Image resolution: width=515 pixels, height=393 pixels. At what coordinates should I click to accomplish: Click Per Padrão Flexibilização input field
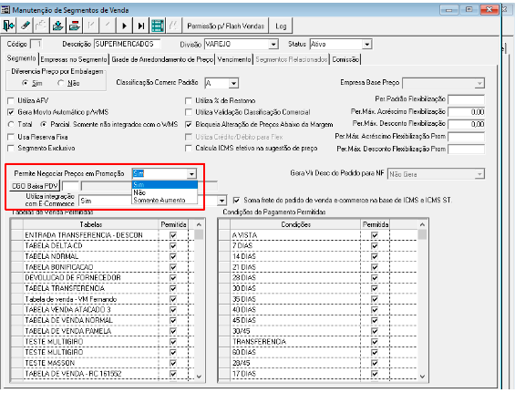tap(466, 99)
